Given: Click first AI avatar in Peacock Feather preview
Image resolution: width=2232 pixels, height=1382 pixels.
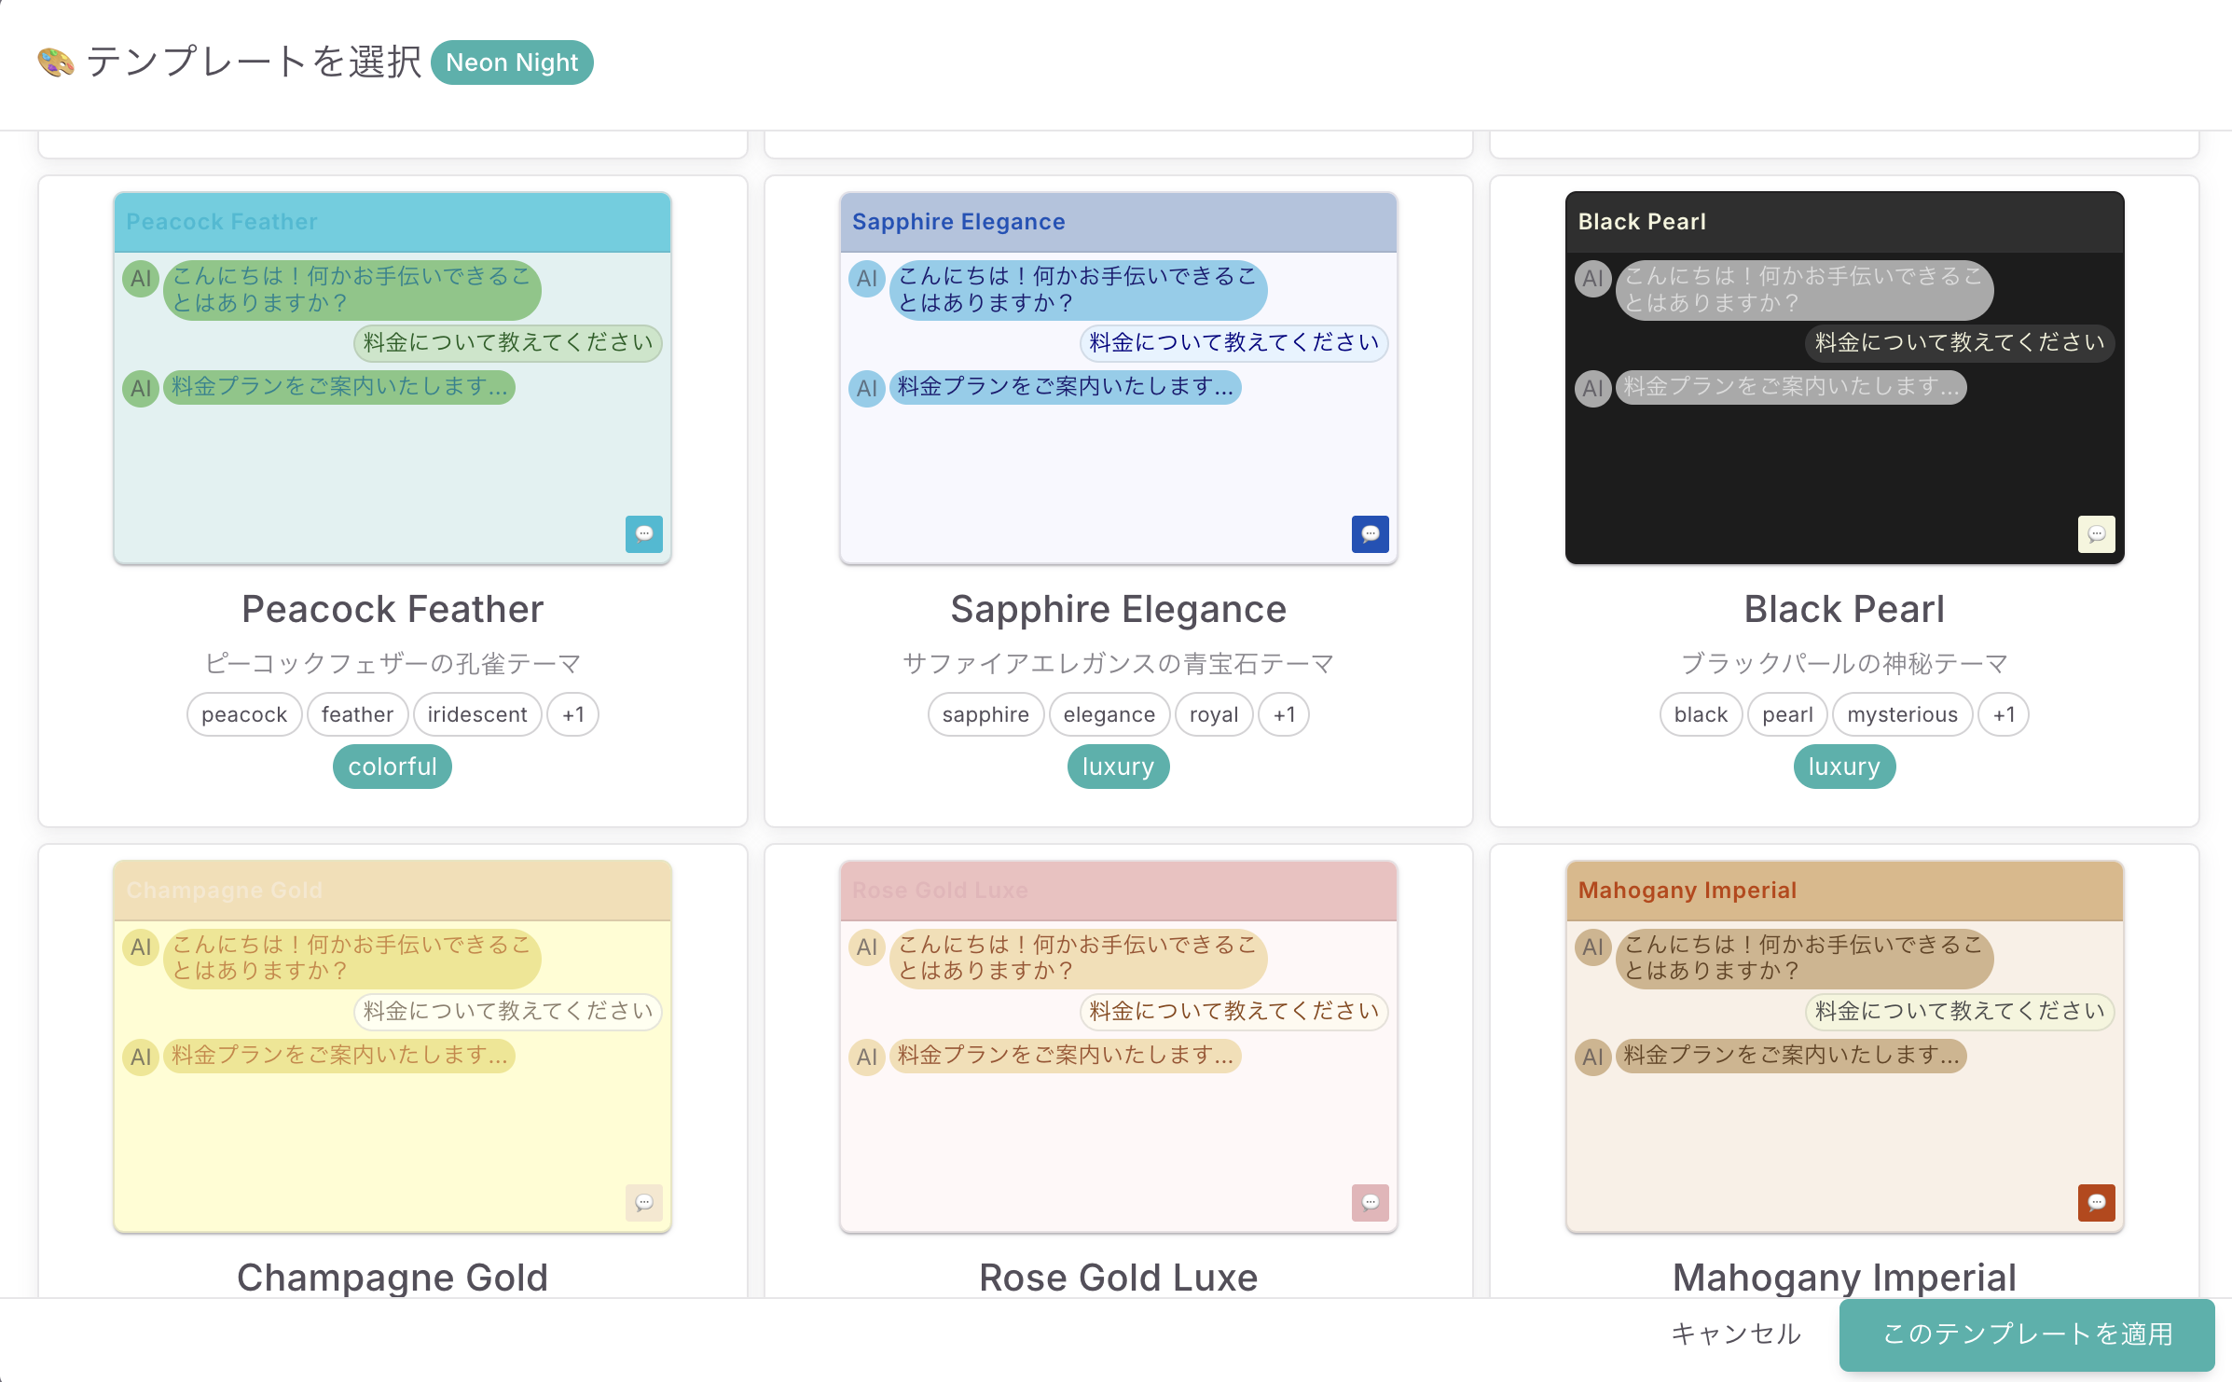Looking at the screenshot, I should pos(141,279).
